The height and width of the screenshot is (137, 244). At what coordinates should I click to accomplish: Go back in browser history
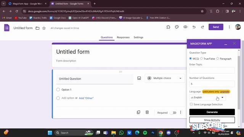pyautogui.click(x=4, y=11)
